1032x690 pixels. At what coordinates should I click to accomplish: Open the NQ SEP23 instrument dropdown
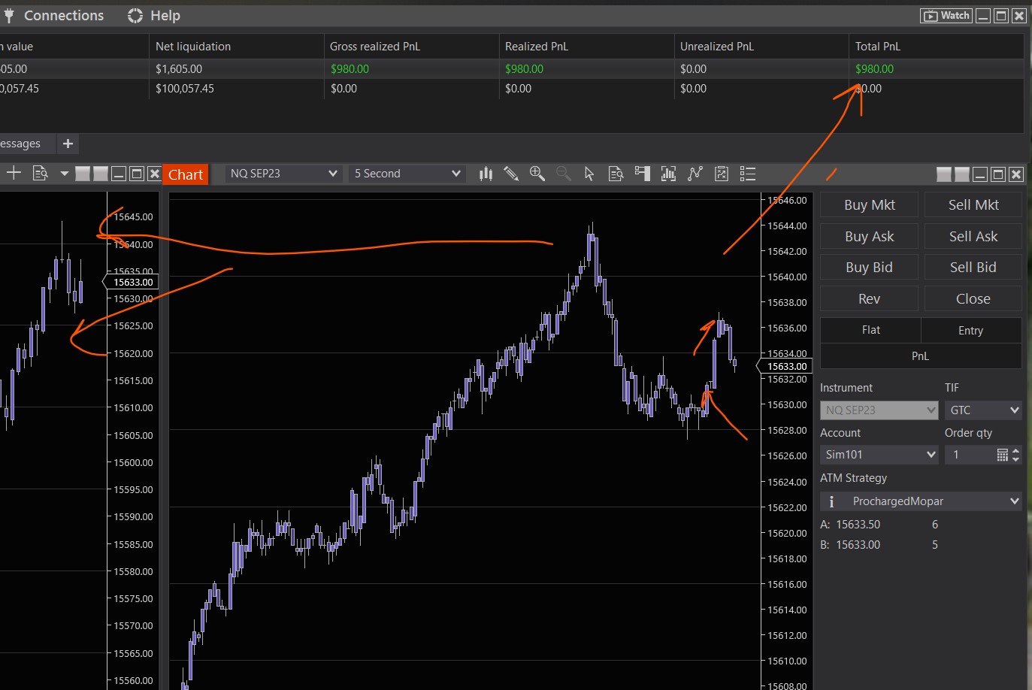pyautogui.click(x=283, y=174)
